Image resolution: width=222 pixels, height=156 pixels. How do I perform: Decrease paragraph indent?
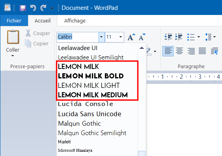[168, 37]
